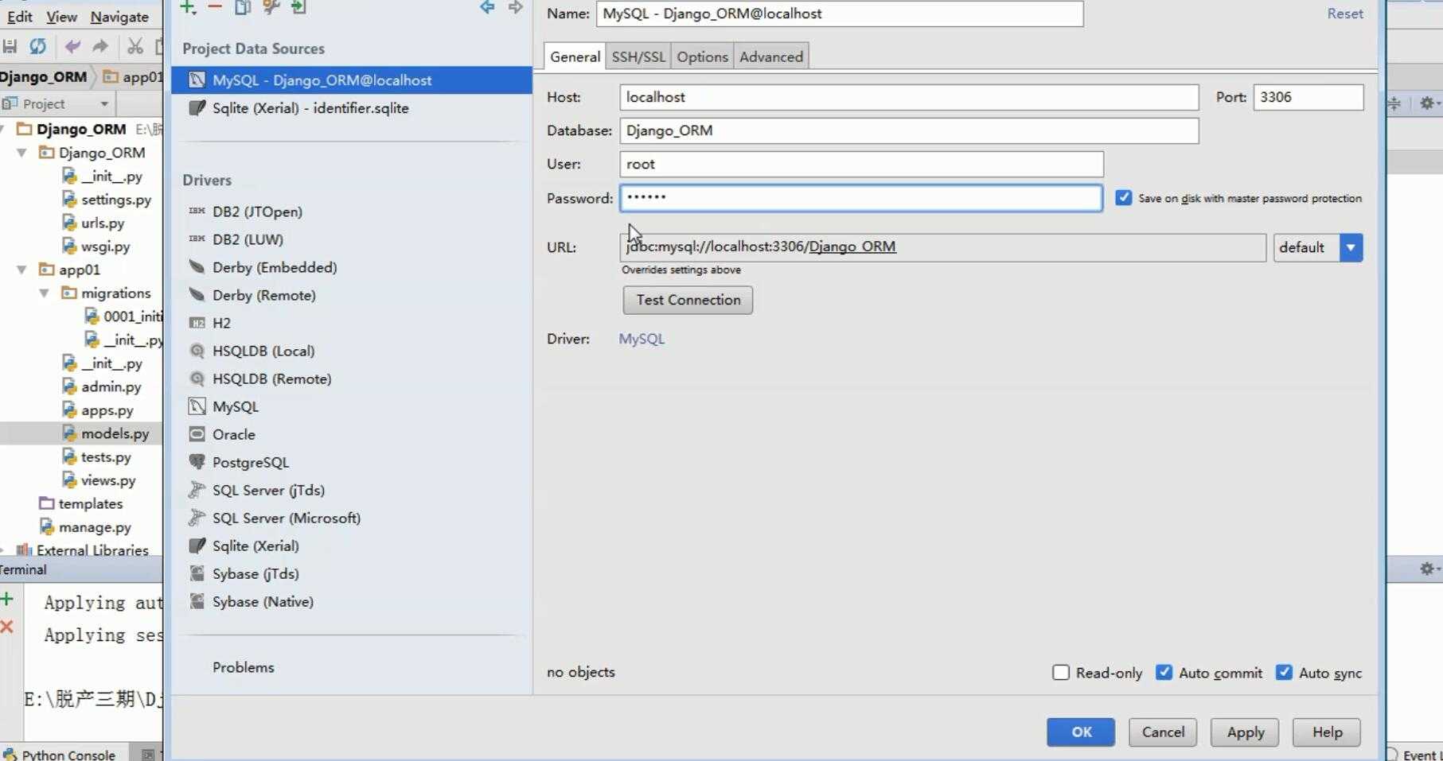The image size is (1443, 761).
Task: Click the Database input field
Action: coord(909,130)
